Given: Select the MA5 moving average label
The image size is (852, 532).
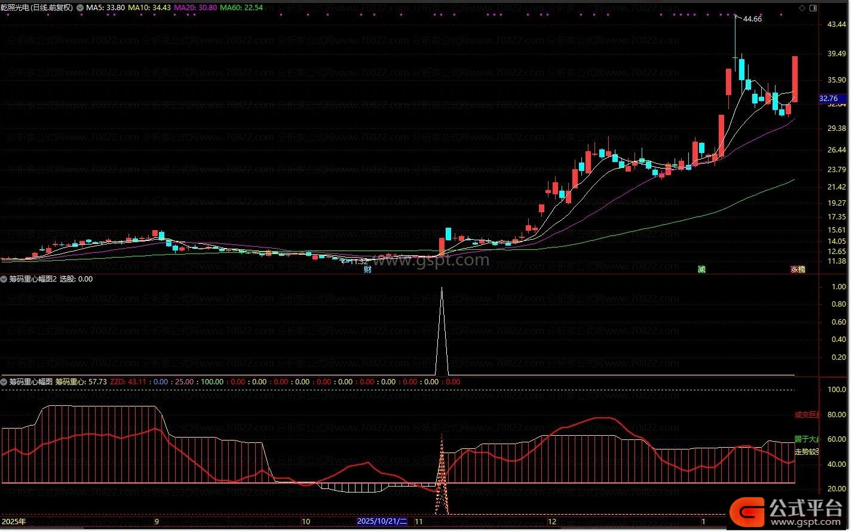Looking at the screenshot, I should pyautogui.click(x=105, y=8).
